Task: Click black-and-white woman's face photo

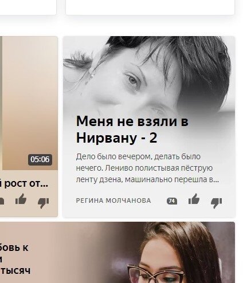Action: click(x=149, y=74)
